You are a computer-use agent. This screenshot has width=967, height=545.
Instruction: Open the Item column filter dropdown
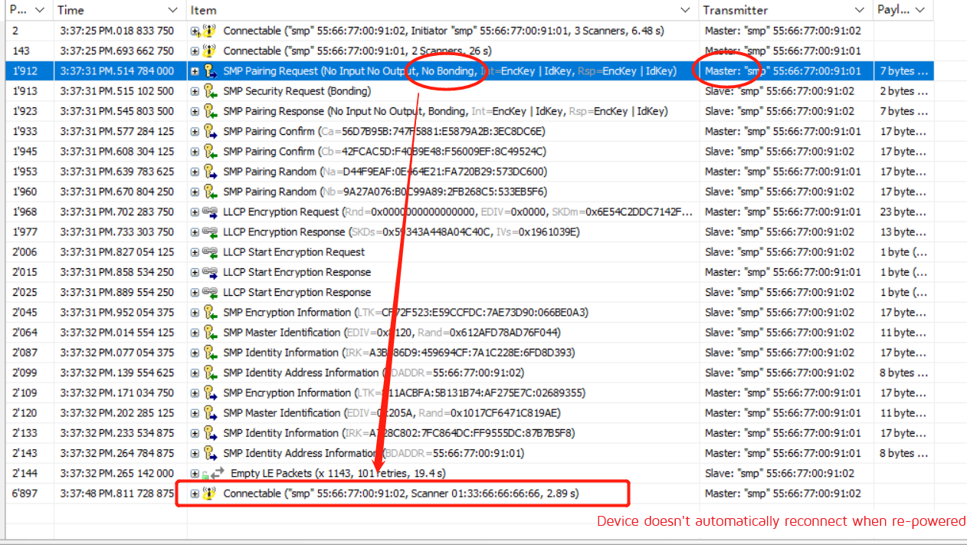(684, 10)
